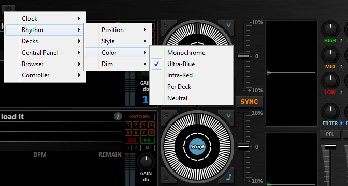Choose Per Deck rhythm color
This screenshot has height=186, width=348.
click(191, 87)
